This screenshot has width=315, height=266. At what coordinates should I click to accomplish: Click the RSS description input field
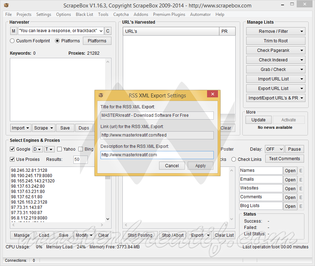point(157,155)
